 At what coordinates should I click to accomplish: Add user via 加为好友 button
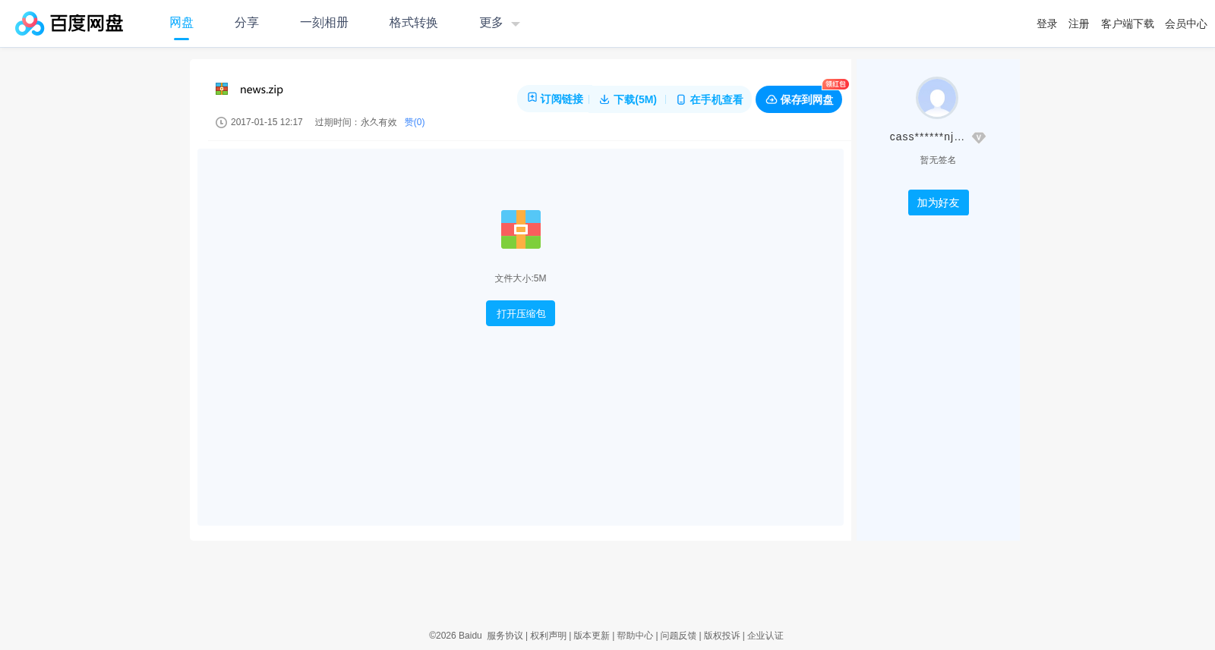pos(939,203)
